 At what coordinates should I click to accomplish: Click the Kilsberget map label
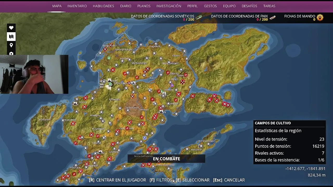point(114,99)
